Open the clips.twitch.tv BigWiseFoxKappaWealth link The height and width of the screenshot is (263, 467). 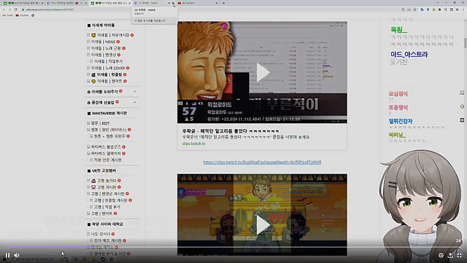[x=262, y=162]
